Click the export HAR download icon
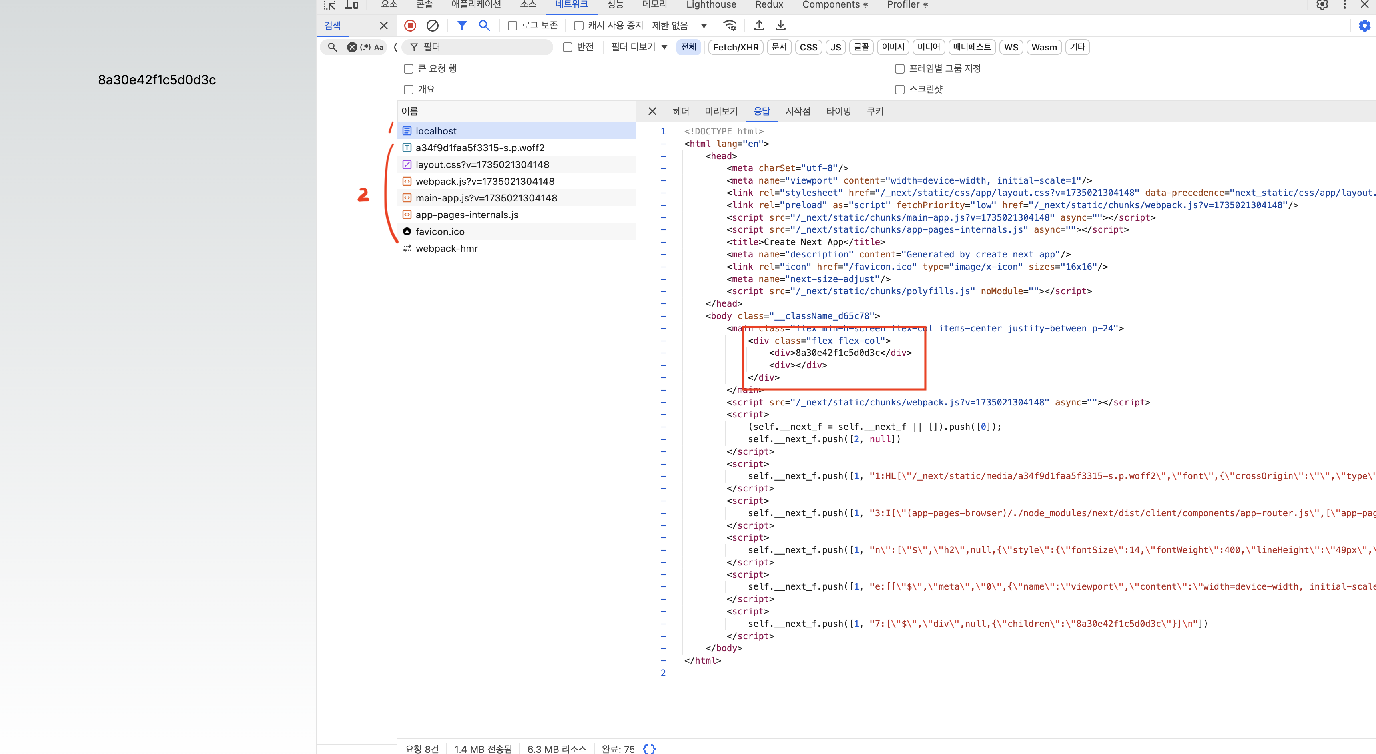 [x=780, y=25]
